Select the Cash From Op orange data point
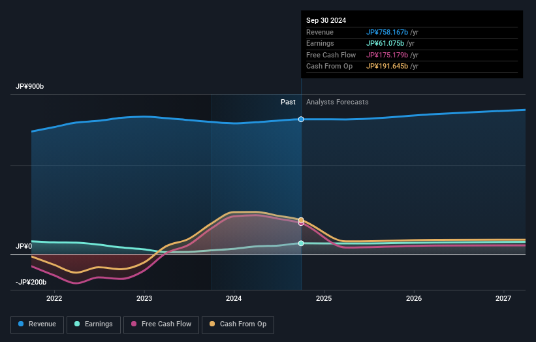 301,220
